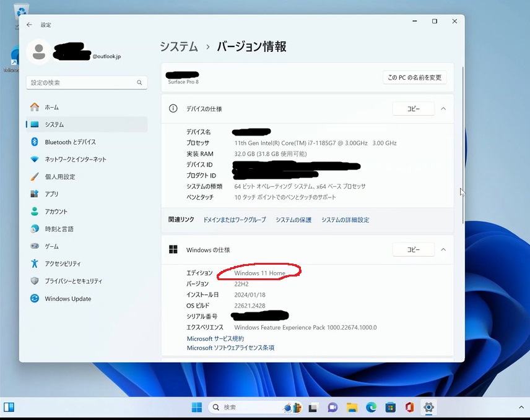Image resolution: width=530 pixels, height=420 pixels.
Task: Click システム in the breadcrumb header
Action: 179,46
